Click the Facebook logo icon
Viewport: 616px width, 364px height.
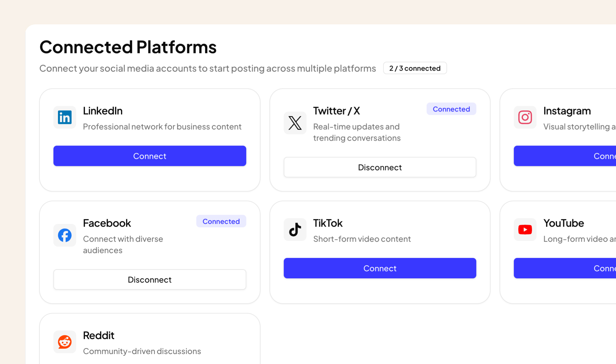point(64,235)
